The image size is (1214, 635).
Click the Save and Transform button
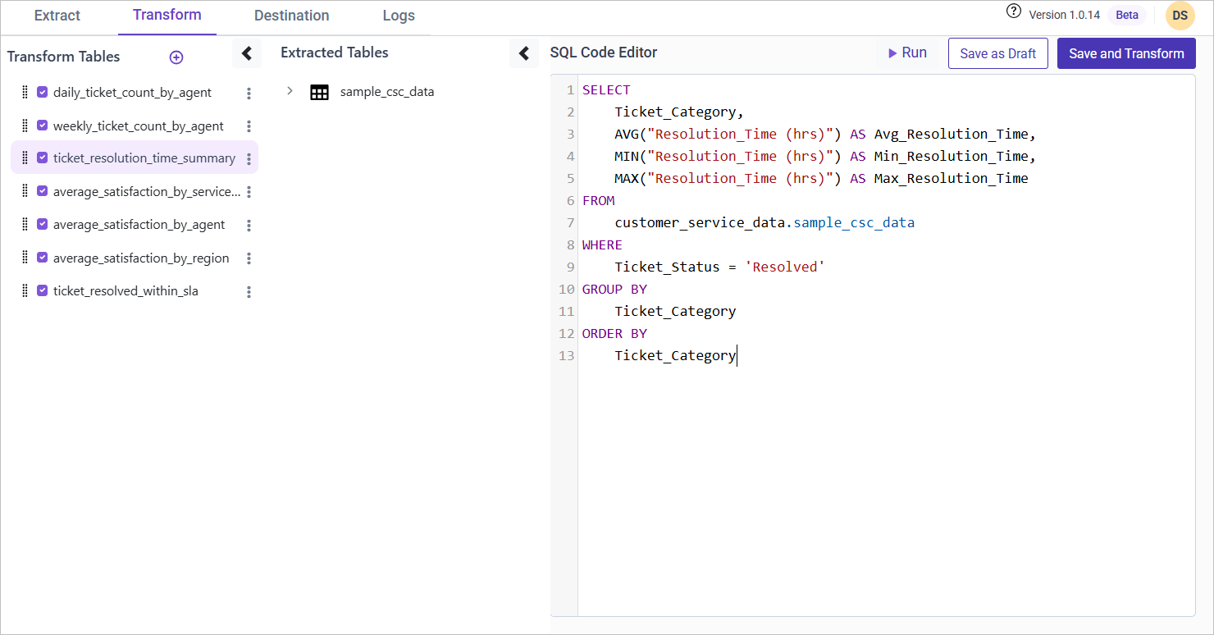click(1125, 53)
